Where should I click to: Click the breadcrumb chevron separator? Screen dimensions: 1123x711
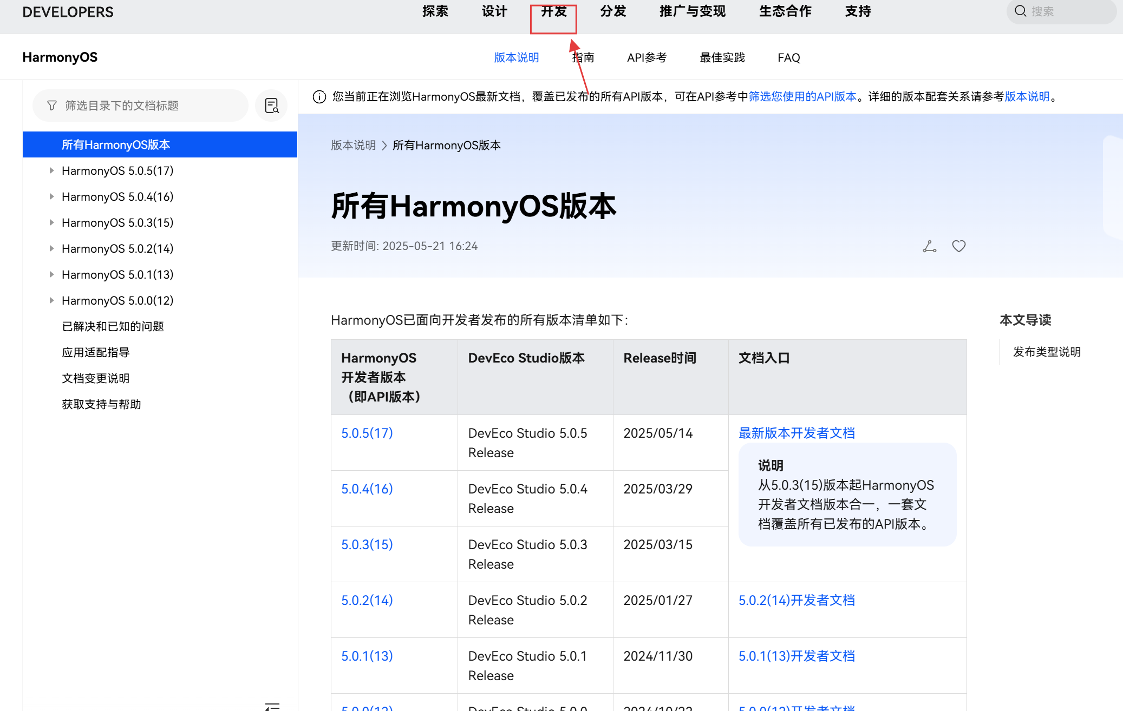384,146
